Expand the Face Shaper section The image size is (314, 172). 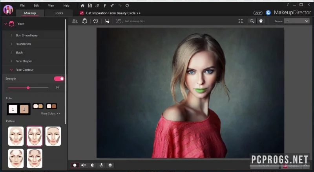pyautogui.click(x=11, y=61)
